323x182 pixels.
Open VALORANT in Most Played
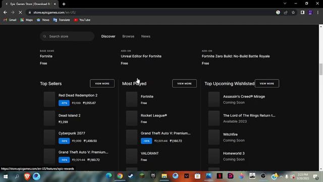click(x=149, y=153)
